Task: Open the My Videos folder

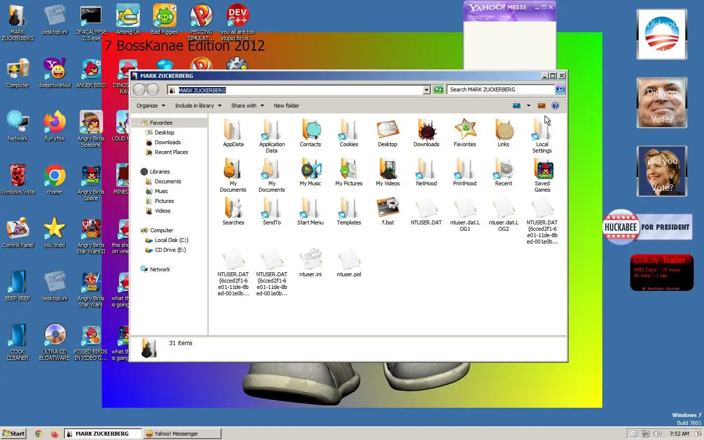Action: [x=388, y=172]
